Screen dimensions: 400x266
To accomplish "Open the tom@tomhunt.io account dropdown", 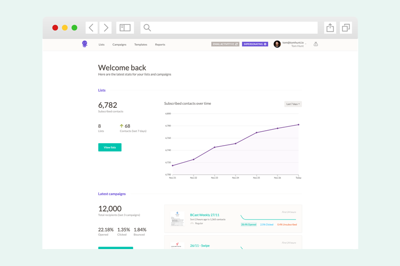I will [294, 44].
